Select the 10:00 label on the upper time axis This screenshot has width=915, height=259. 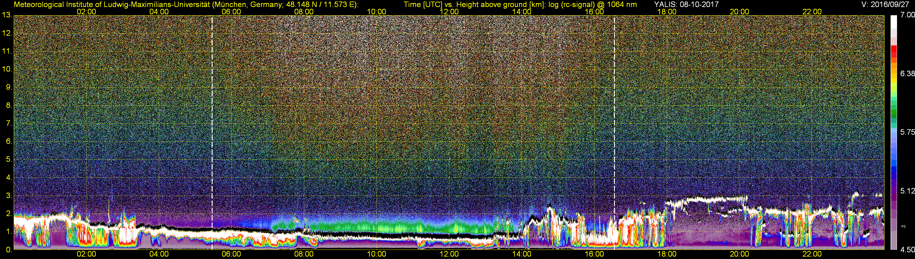(x=376, y=12)
